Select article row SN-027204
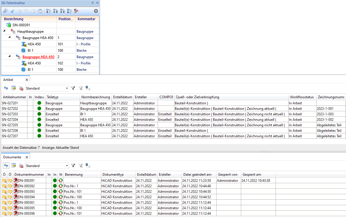This screenshot has width=346, height=217. click(x=10, y=120)
